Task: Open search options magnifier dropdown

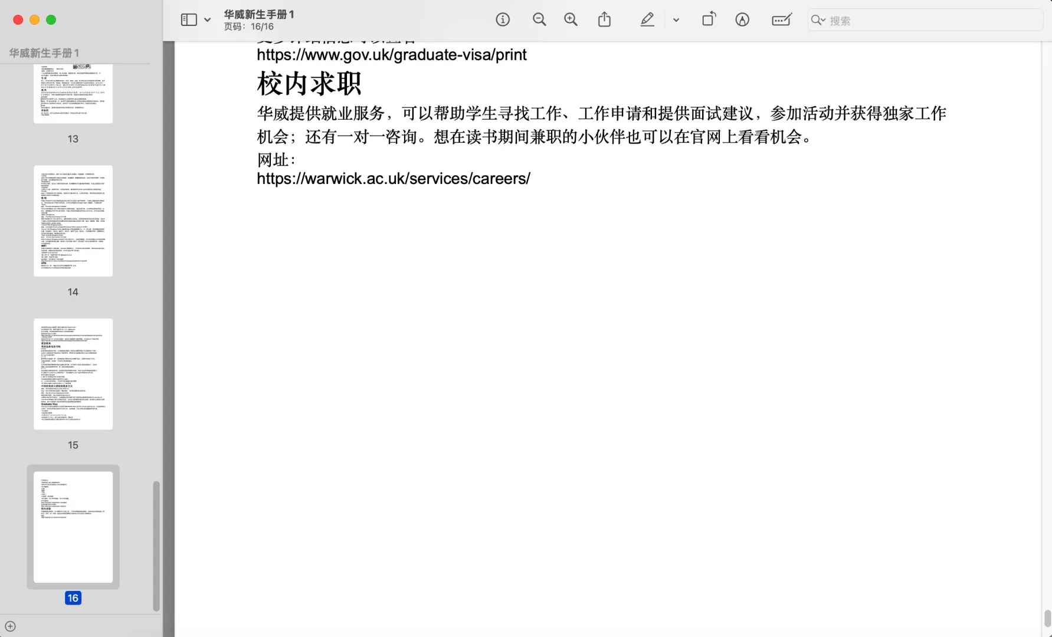Action: [x=818, y=20]
